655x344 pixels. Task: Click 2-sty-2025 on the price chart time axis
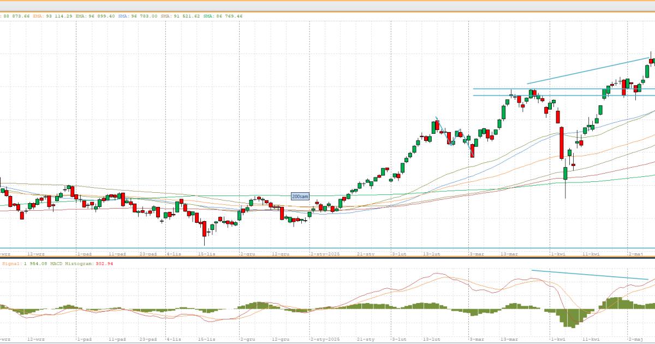325,254
